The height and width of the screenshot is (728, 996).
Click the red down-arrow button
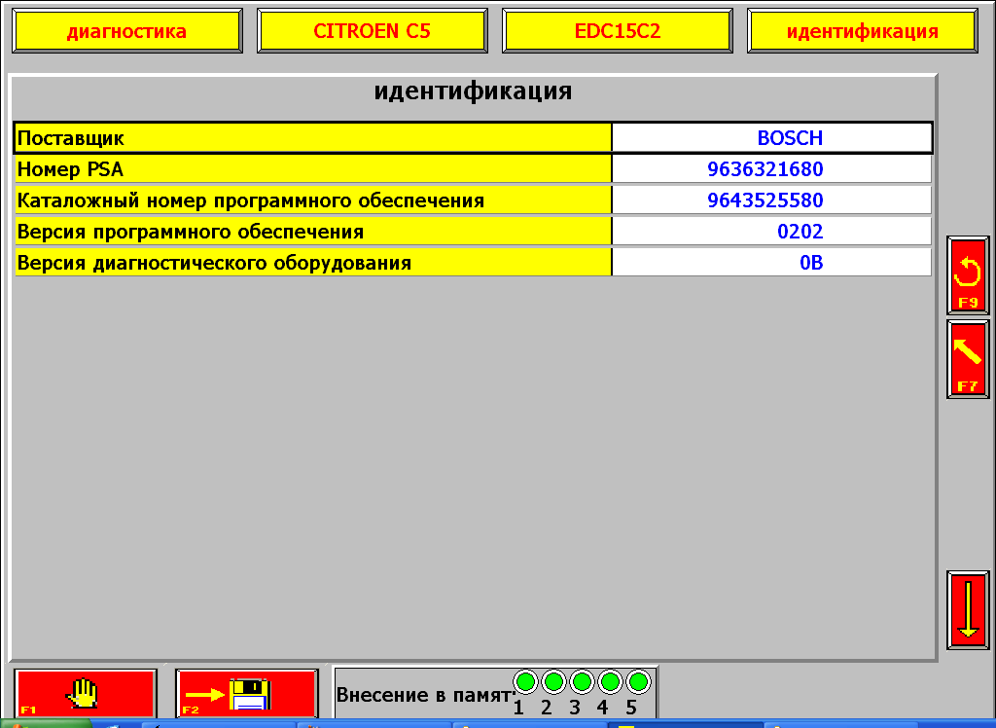coord(968,609)
